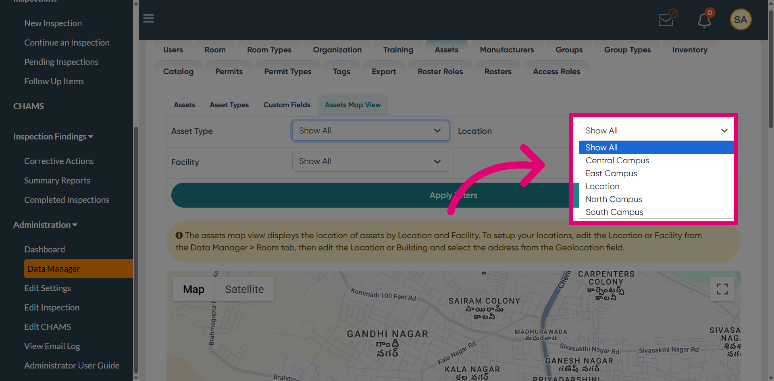Viewport: 774px width, 381px height.
Task: Open the notifications bell
Action: tap(705, 19)
